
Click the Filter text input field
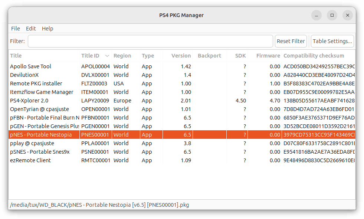pos(150,41)
